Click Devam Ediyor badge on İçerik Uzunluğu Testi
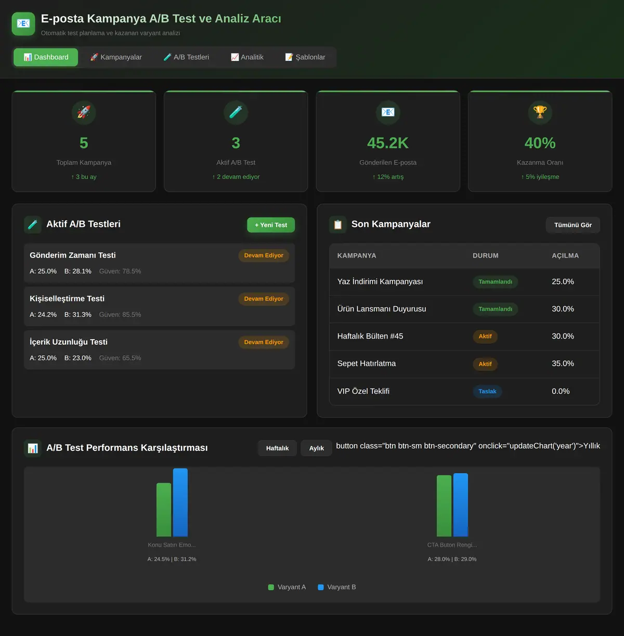624x636 pixels. (264, 342)
